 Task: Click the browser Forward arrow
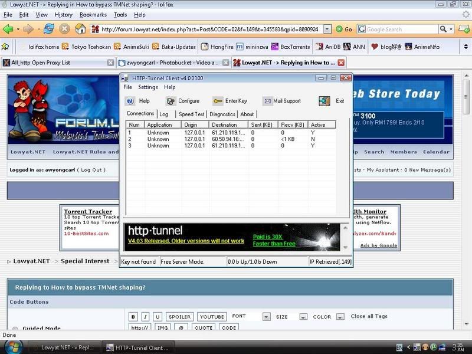click(28, 29)
